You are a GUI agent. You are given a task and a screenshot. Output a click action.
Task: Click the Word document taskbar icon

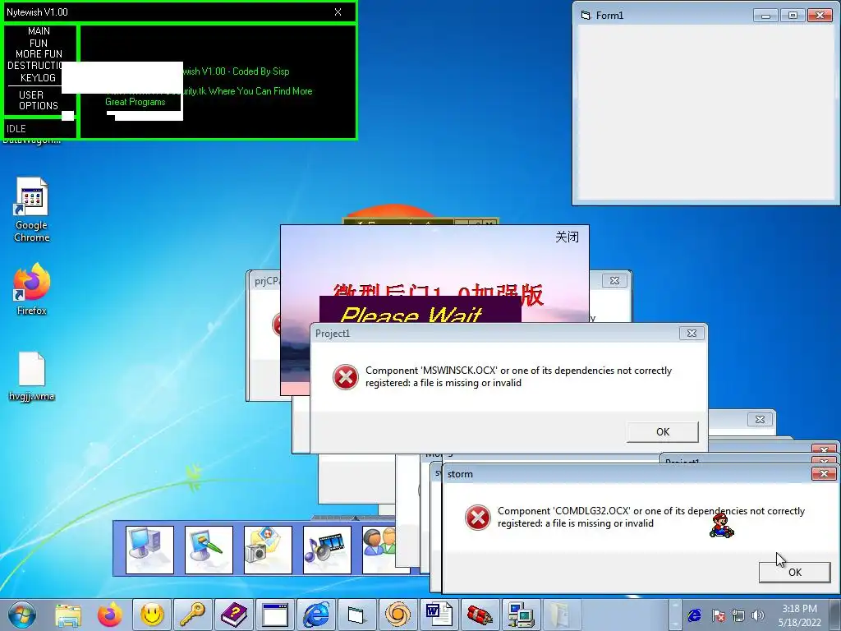[x=439, y=615]
